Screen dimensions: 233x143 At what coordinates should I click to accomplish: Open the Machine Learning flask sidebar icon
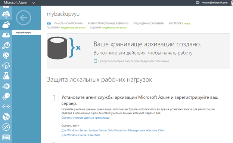click(x=6, y=76)
